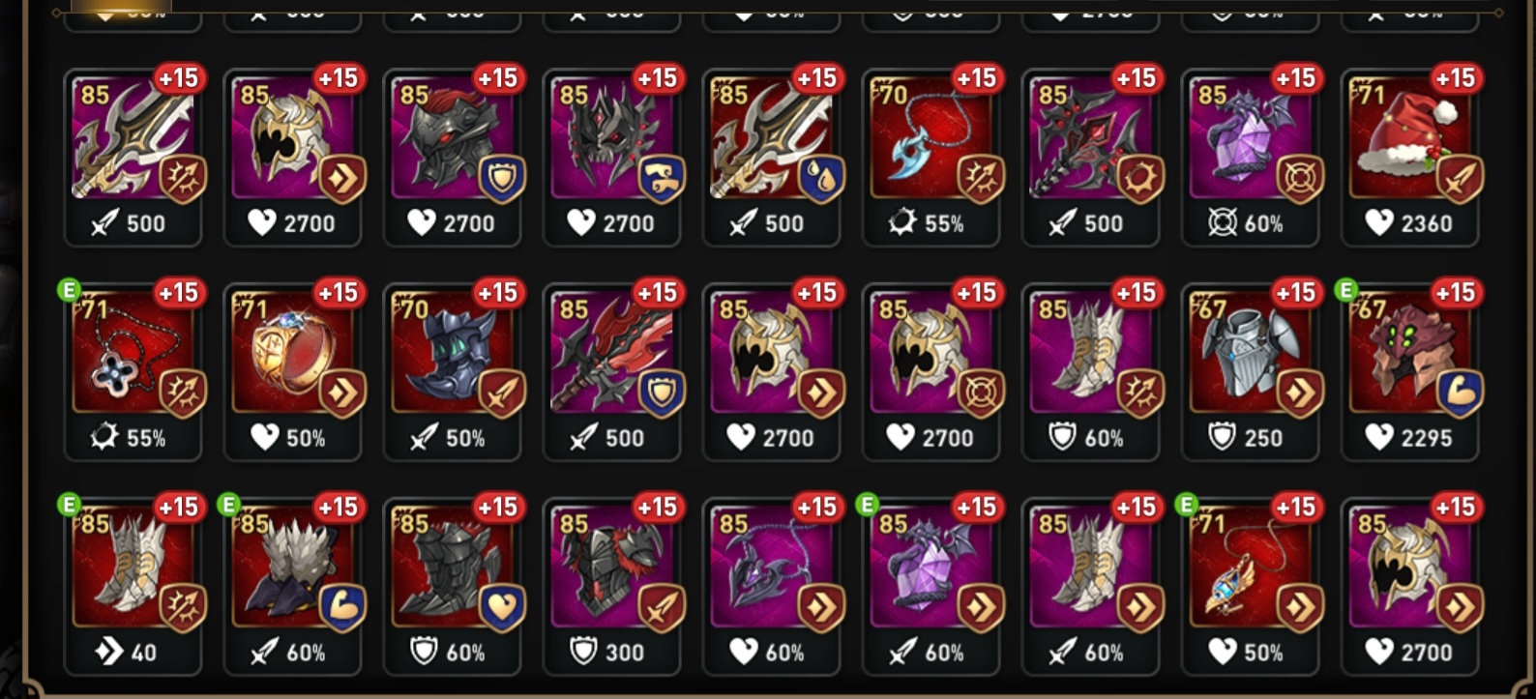
Task: Choose the equipped clover necklace with 55% stat
Action: click(133, 371)
